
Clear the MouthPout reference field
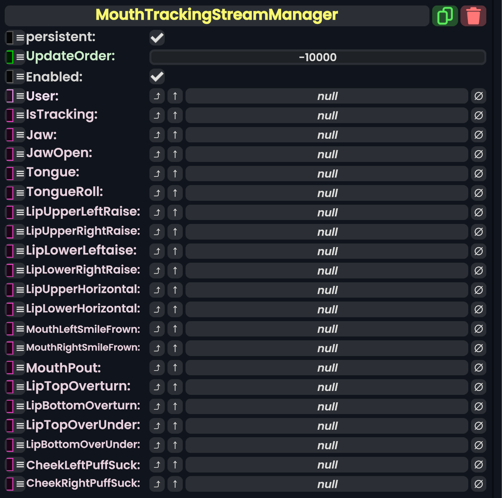click(478, 368)
